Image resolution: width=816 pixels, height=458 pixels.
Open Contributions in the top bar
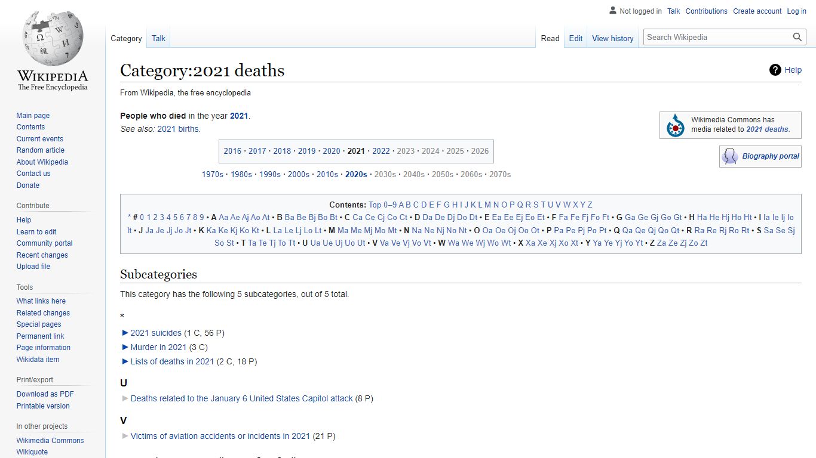(x=706, y=11)
